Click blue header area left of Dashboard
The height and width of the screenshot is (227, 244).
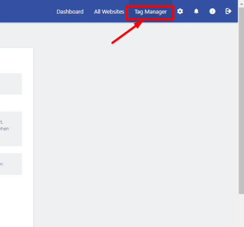click(27, 11)
